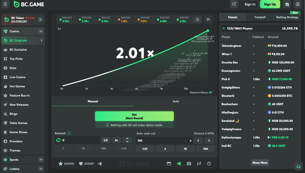Screen dimensions: 305x173
Task: Select the Betting Strategy tab
Action: point(287,17)
